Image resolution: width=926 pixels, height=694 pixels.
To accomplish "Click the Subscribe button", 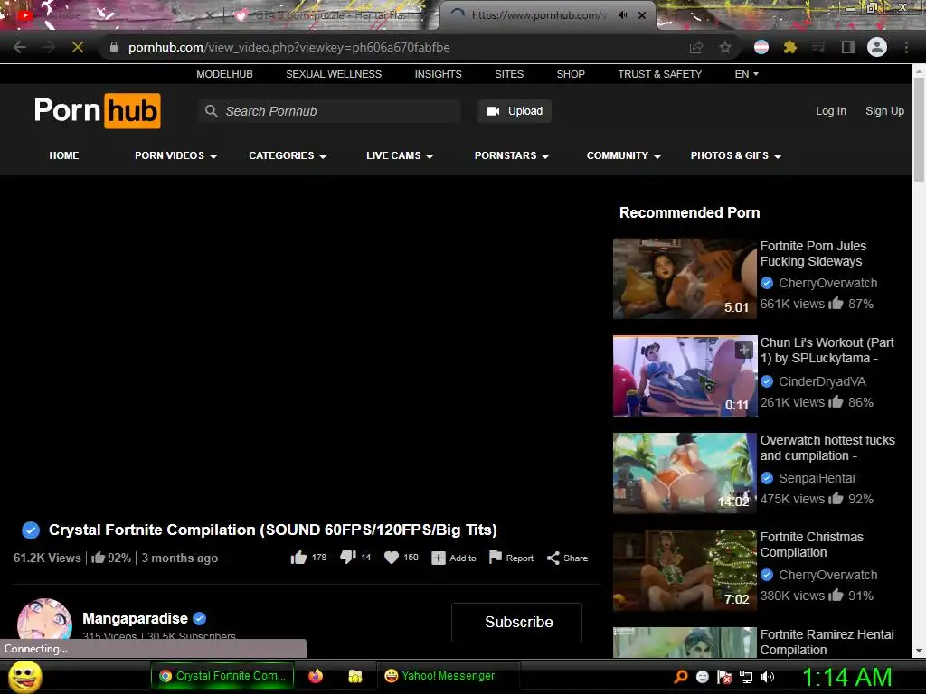I will (516, 622).
